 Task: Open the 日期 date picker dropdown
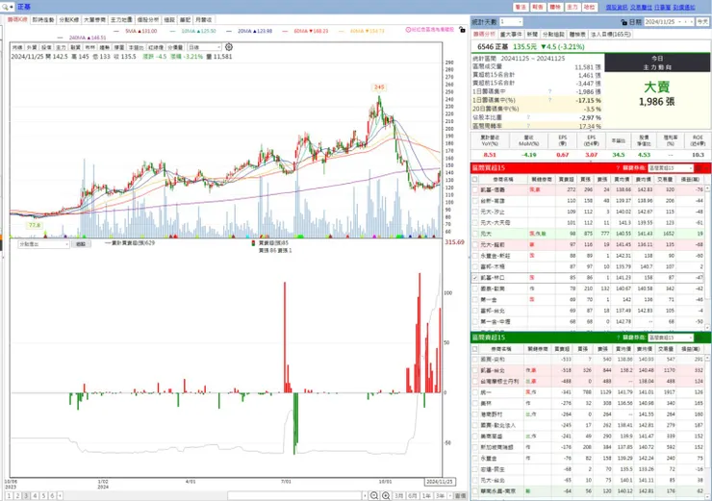pos(679,22)
